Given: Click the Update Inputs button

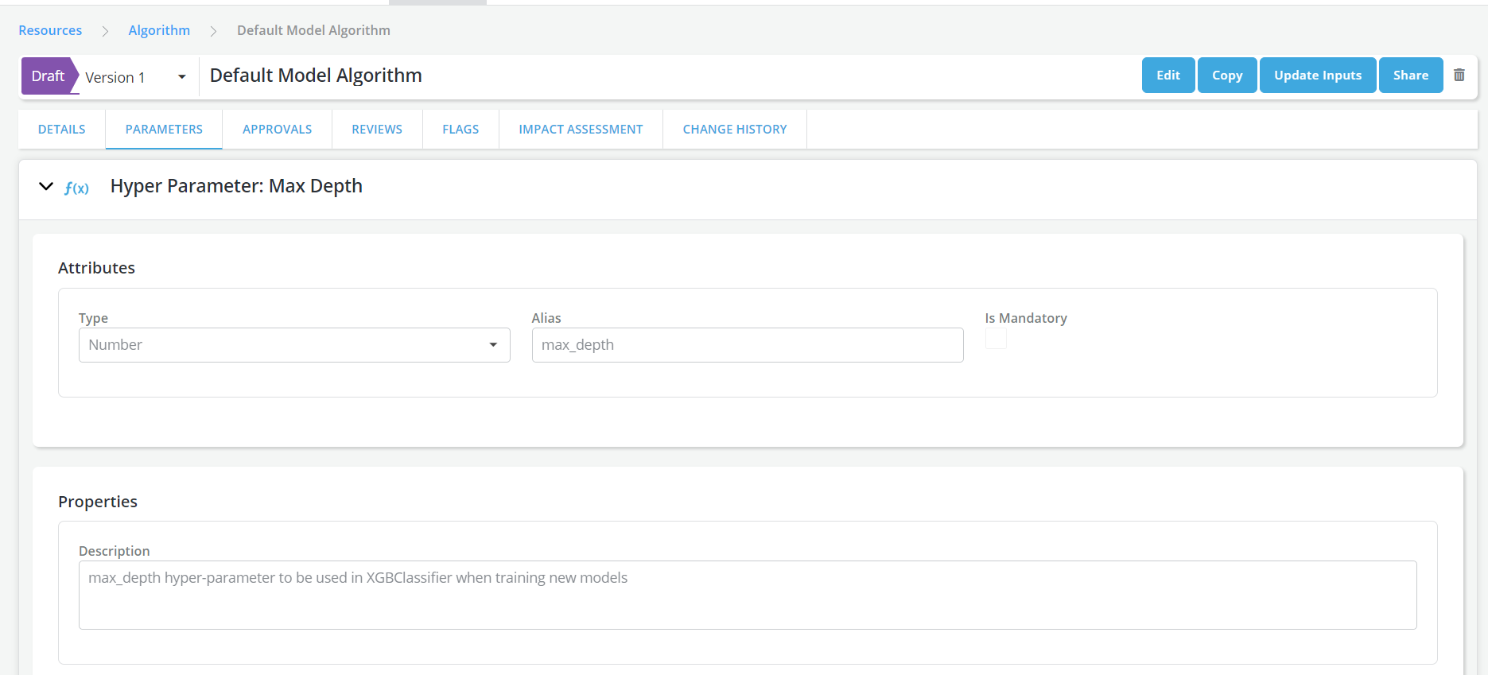Looking at the screenshot, I should click(x=1317, y=76).
